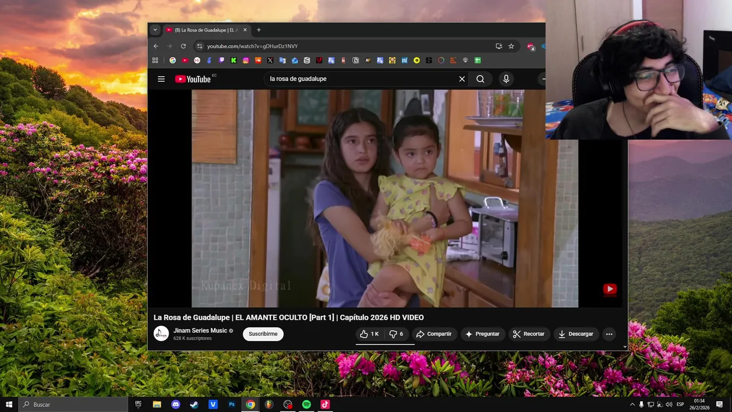Viewport: 732px width, 412px height.
Task: Open the pink TikTok taskbar app
Action: pyautogui.click(x=325, y=404)
